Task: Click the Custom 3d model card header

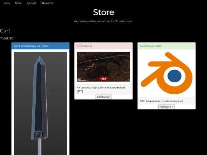Action: [166, 46]
